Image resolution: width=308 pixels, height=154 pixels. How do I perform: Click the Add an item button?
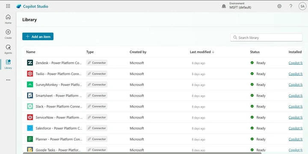tap(38, 36)
